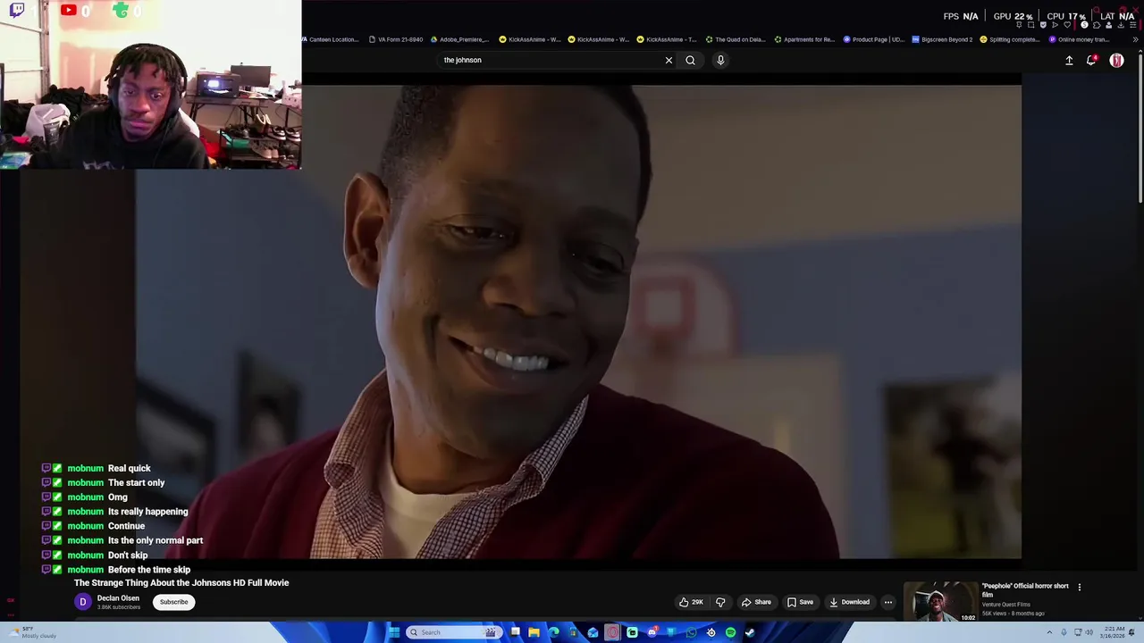Open the volume tray icon
This screenshot has height=643, width=1144.
click(x=1089, y=632)
